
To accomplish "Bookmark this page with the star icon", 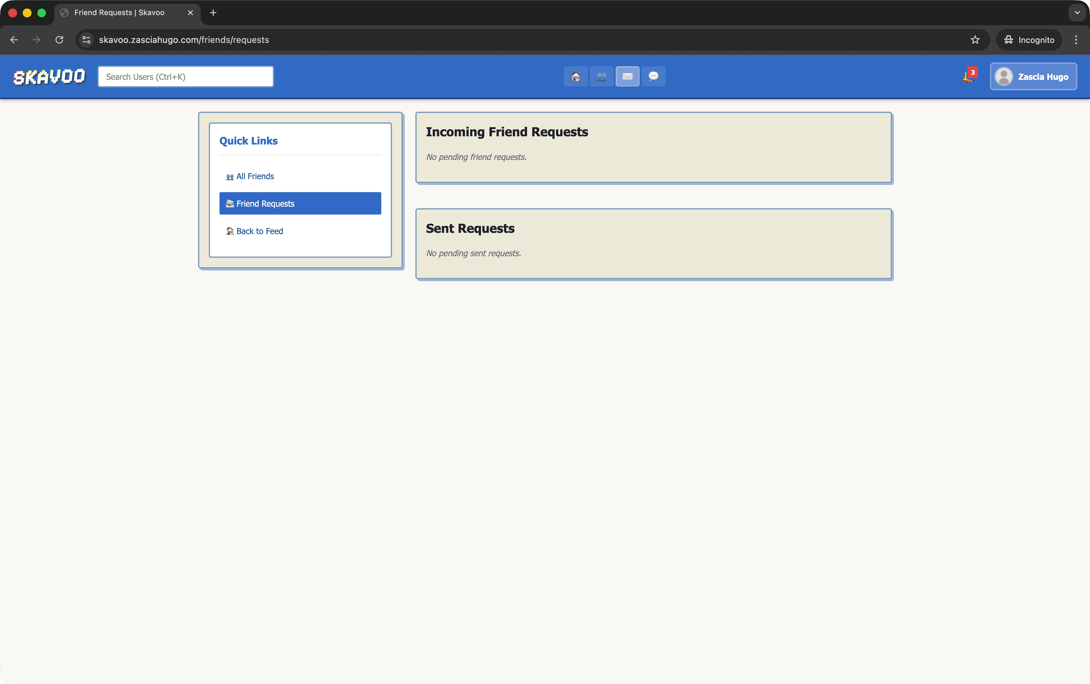I will (x=975, y=40).
